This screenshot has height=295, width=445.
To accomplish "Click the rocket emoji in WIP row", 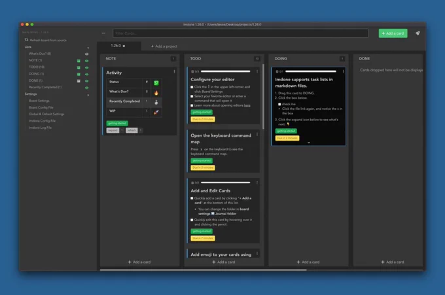I will pos(156,112).
